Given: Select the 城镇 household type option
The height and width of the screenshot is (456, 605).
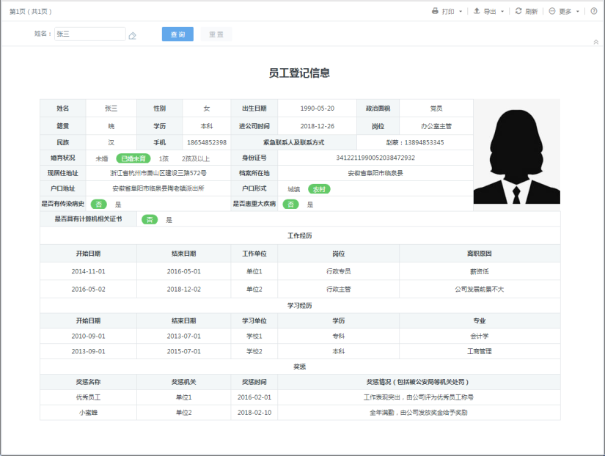Looking at the screenshot, I should [294, 189].
